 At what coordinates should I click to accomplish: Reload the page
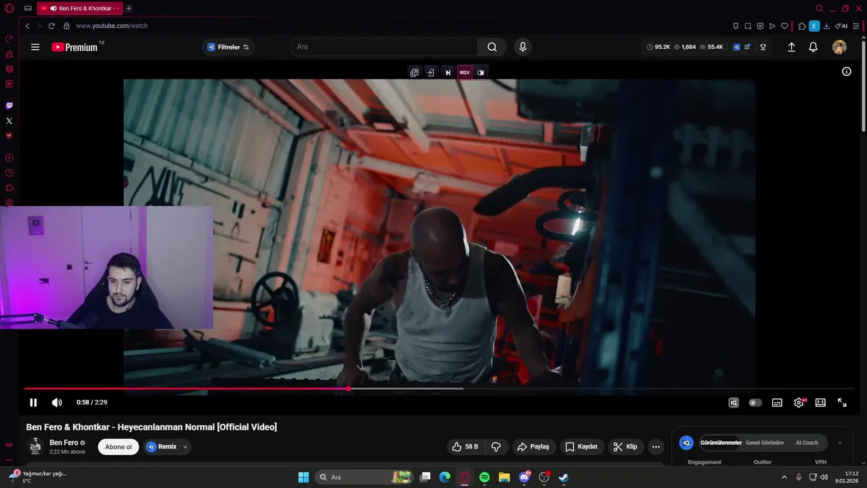(51, 26)
